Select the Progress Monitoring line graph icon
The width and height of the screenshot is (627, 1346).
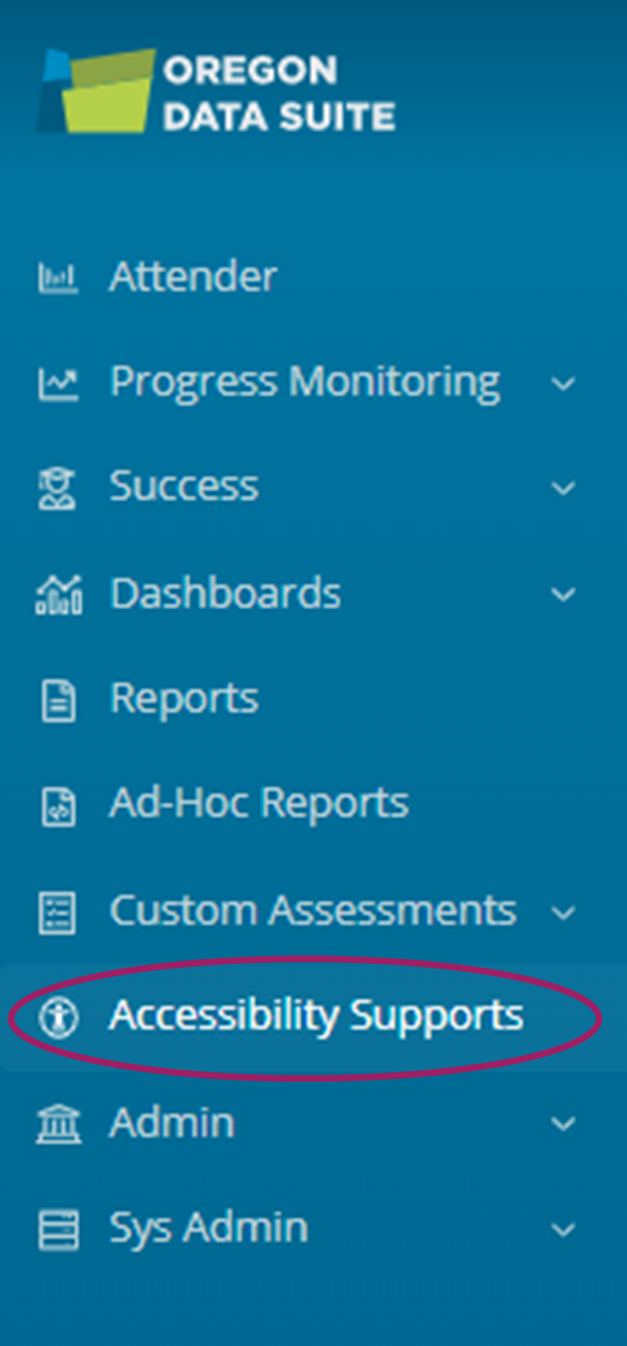(59, 381)
